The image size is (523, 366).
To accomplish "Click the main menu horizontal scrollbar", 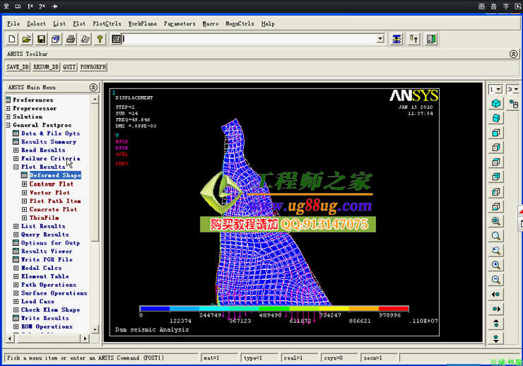I will pyautogui.click(x=47, y=338).
